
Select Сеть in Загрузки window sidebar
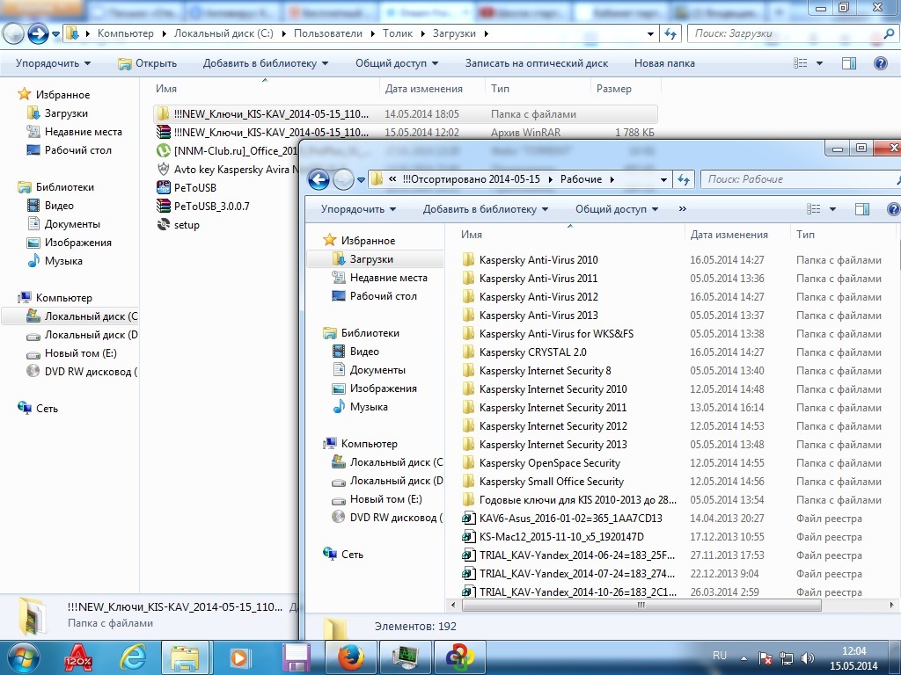pyautogui.click(x=38, y=409)
